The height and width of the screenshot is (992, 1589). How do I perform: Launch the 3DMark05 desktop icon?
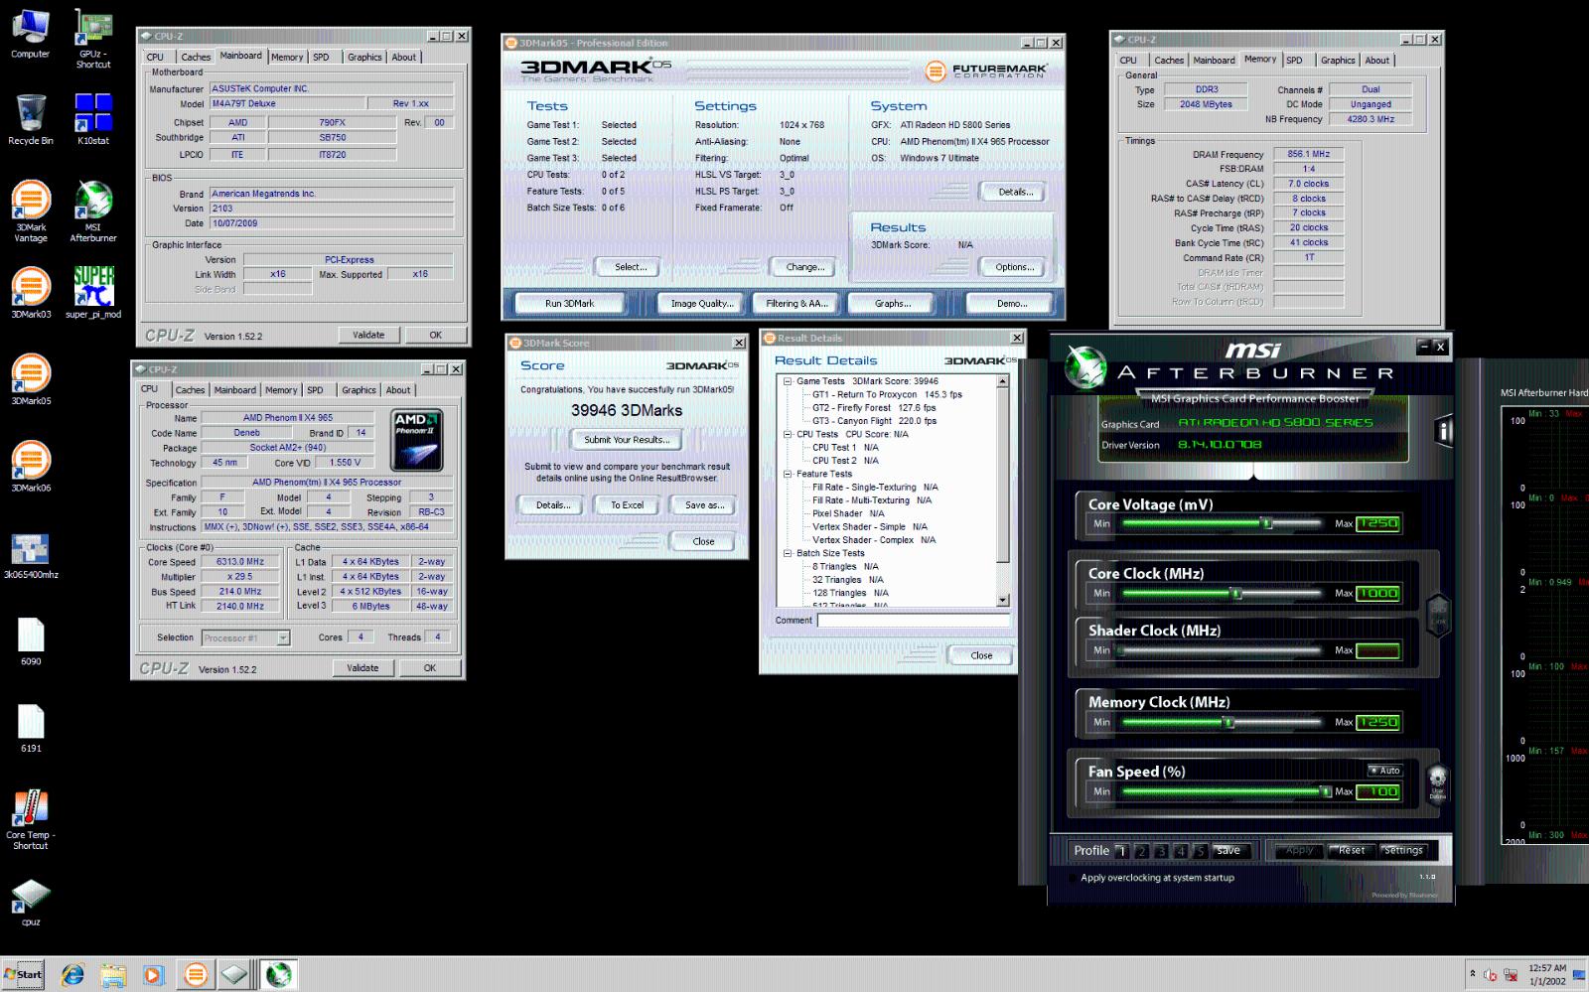point(31,379)
